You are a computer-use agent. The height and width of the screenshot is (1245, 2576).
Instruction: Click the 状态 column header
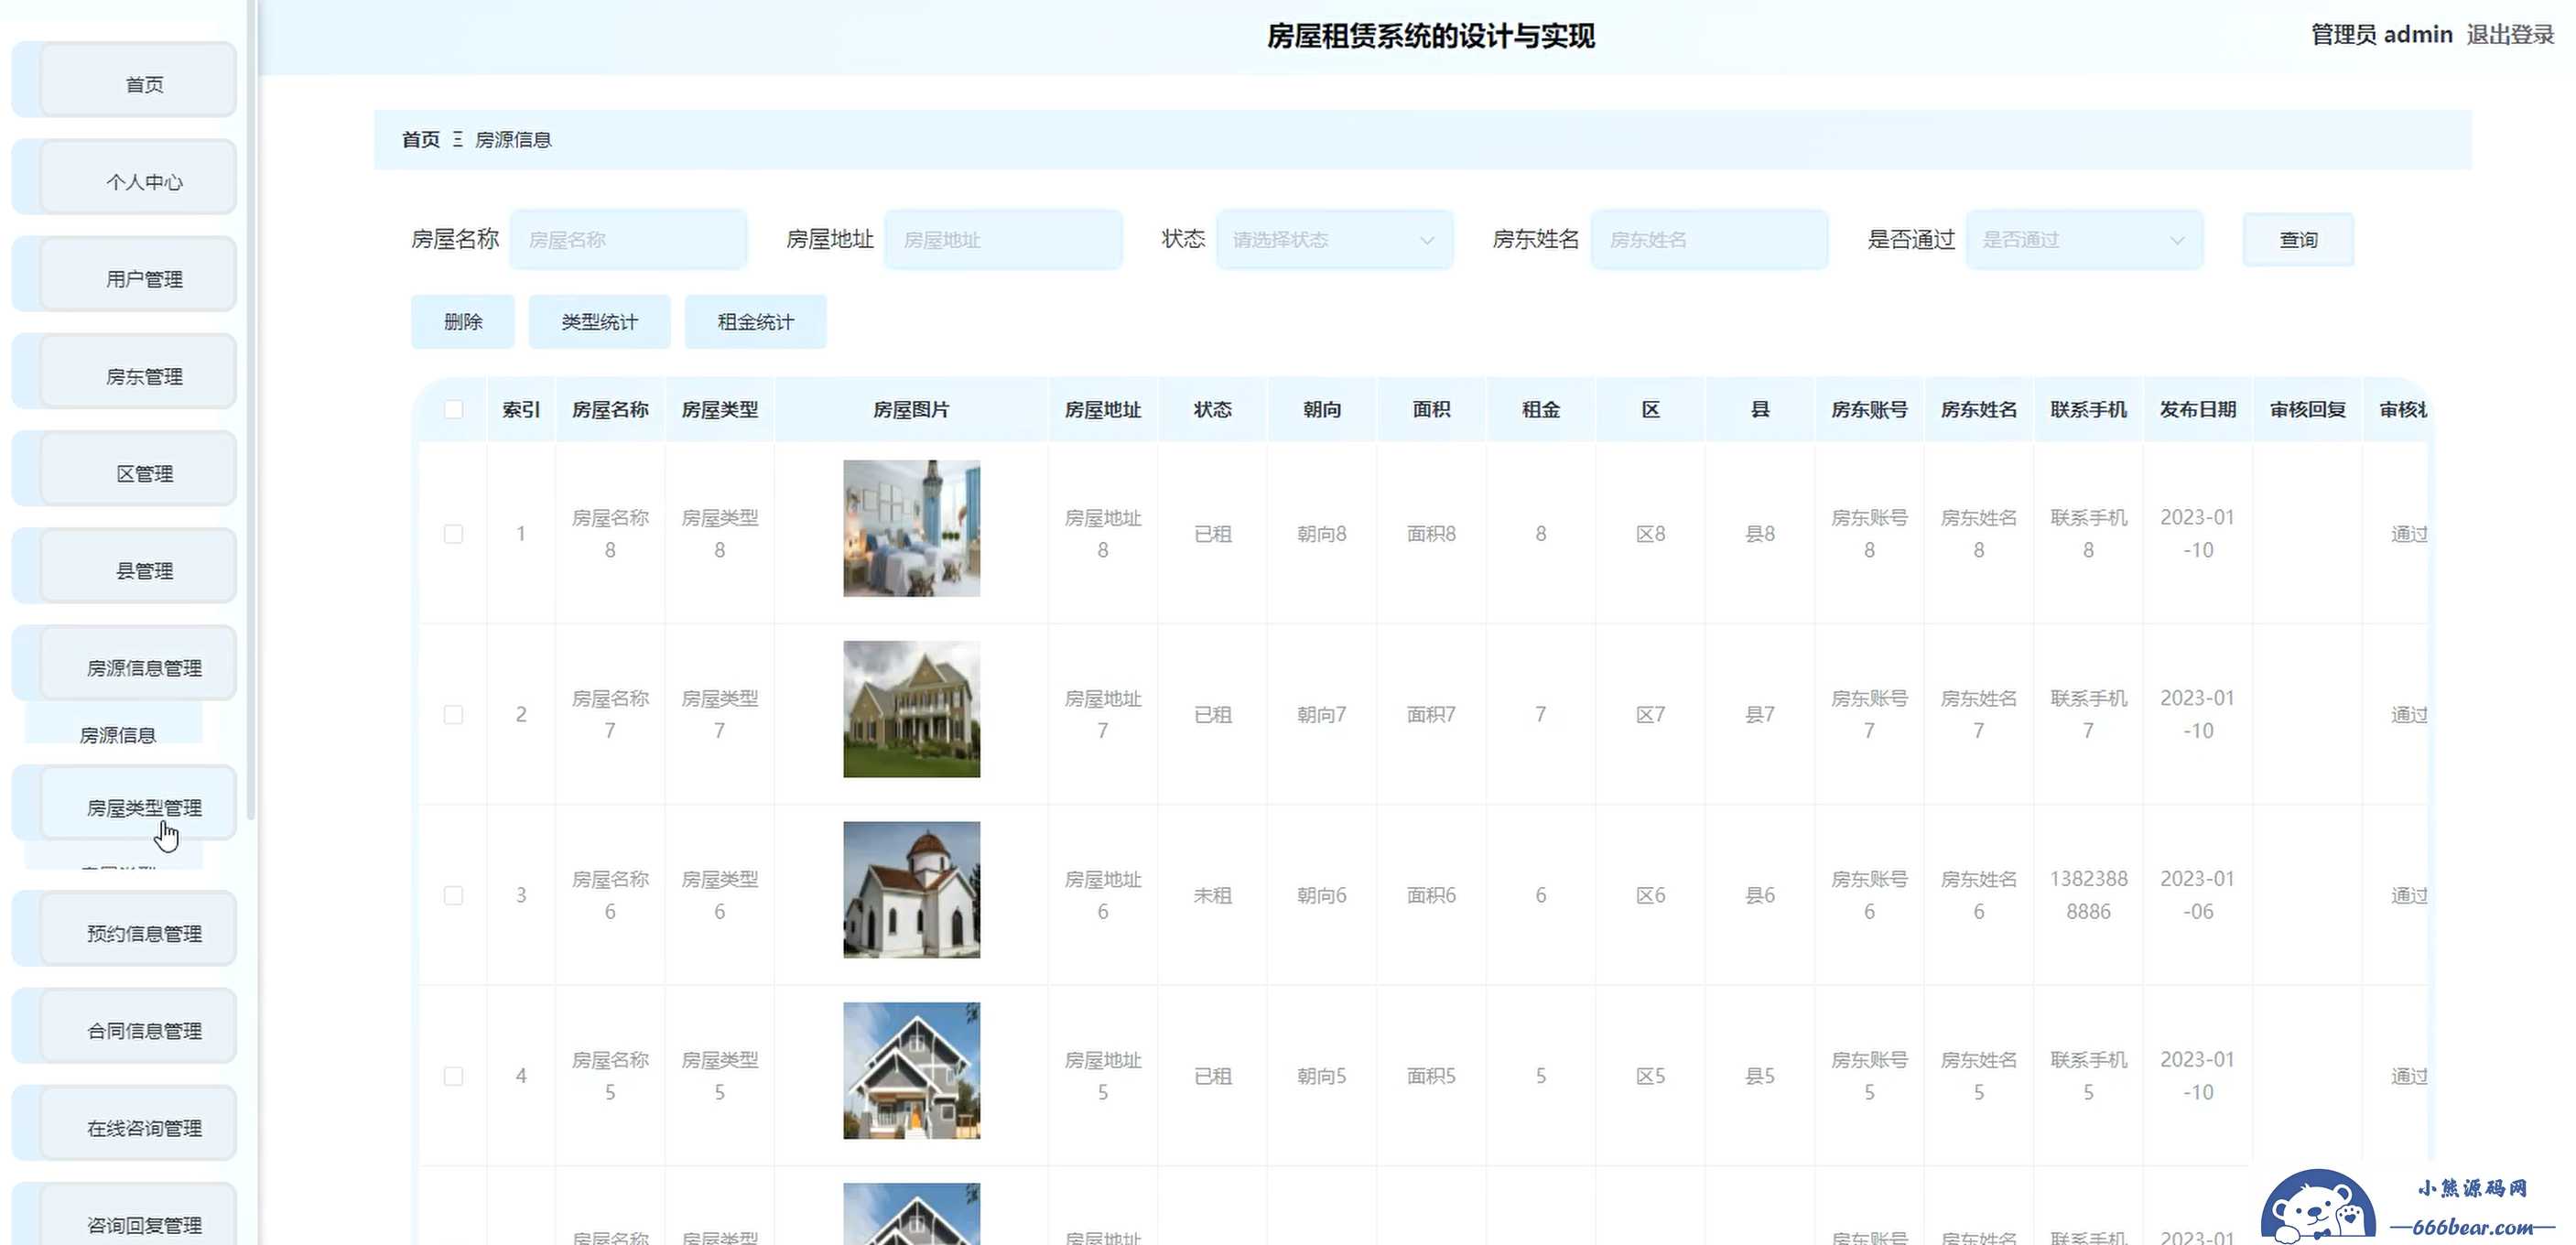1212,409
